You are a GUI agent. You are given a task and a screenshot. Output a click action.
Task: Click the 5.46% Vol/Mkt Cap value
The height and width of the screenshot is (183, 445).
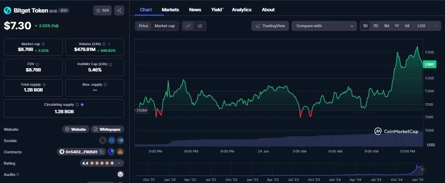[95, 70]
